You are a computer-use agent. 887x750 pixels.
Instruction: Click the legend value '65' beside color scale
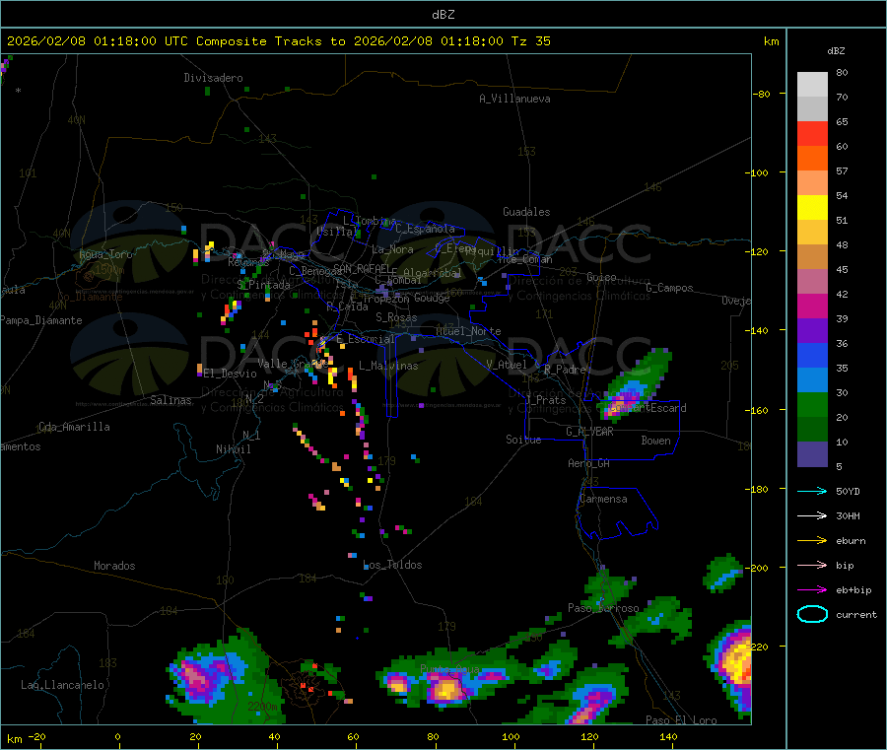tap(842, 121)
